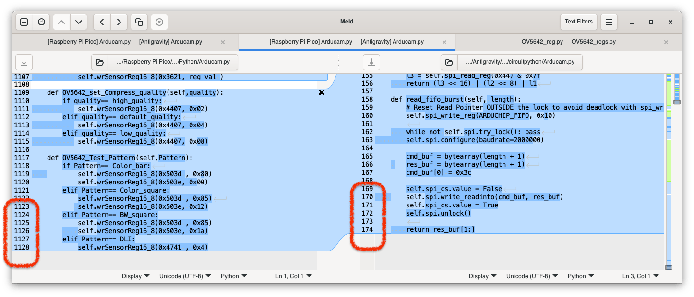Go to the previous change arrow
The width and height of the screenshot is (694, 297).
point(61,22)
